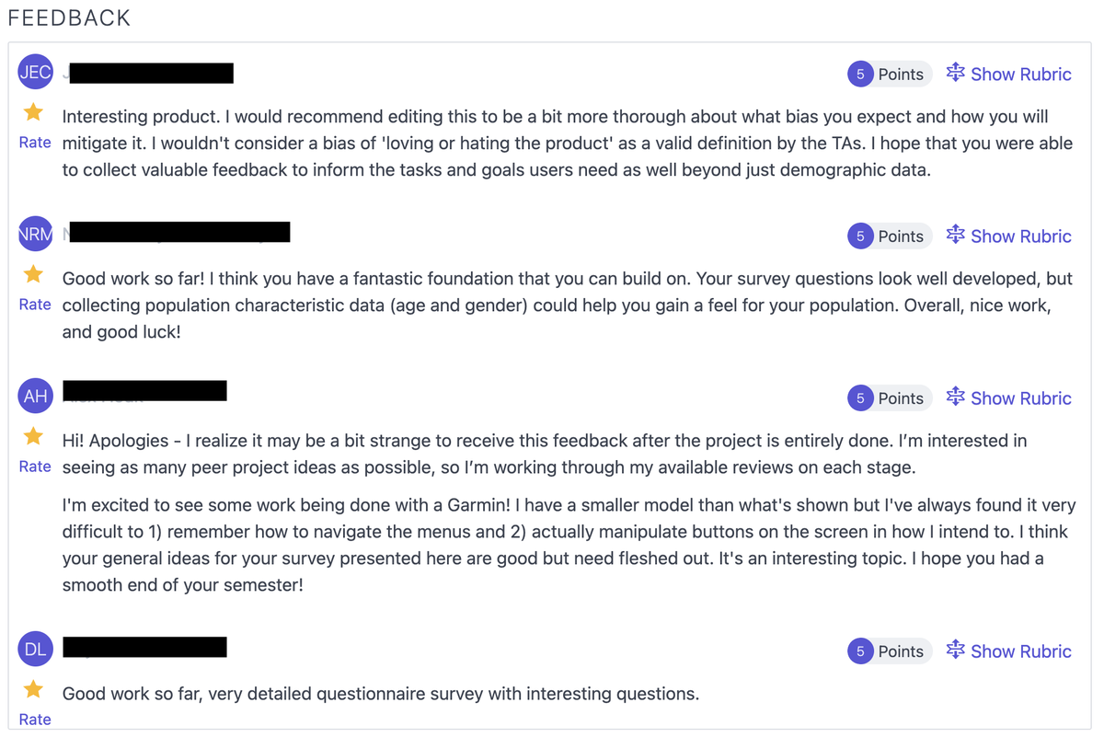Click the NRM reviewer avatar
The height and width of the screenshot is (737, 1104).
tap(36, 234)
